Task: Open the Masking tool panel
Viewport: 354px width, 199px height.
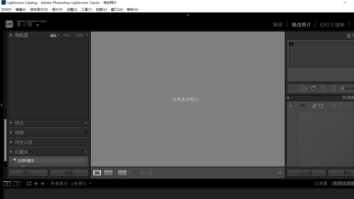Action: pyautogui.click(x=323, y=88)
